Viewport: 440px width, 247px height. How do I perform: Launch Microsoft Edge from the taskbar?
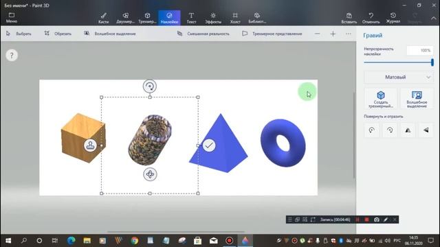71,241
